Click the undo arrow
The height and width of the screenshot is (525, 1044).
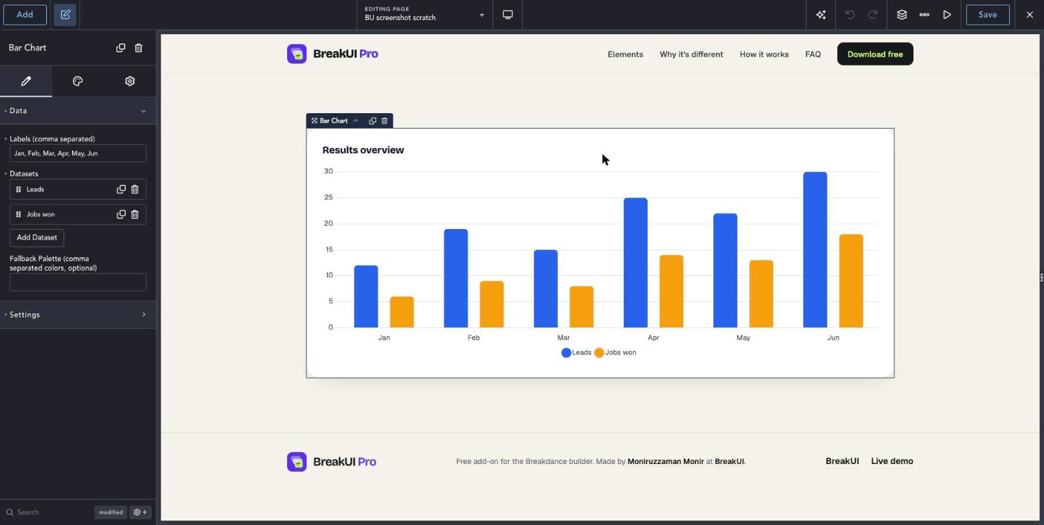point(850,15)
